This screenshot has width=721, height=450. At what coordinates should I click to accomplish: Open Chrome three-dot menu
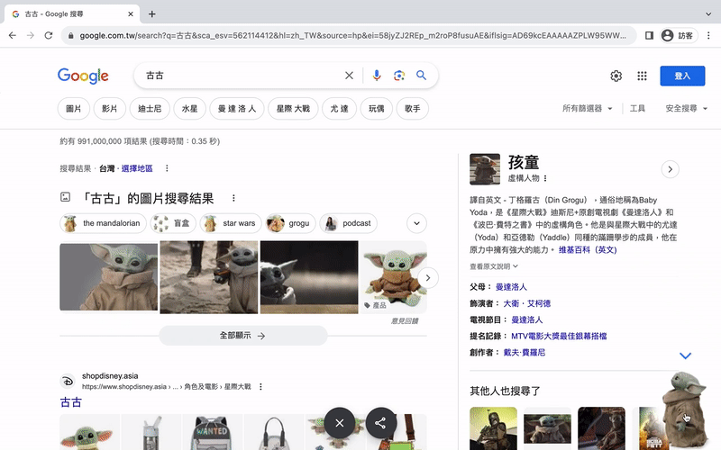point(708,35)
